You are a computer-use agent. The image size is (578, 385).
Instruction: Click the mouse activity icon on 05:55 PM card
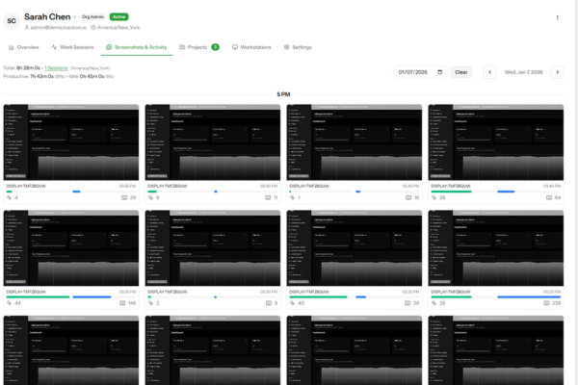(x=10, y=198)
